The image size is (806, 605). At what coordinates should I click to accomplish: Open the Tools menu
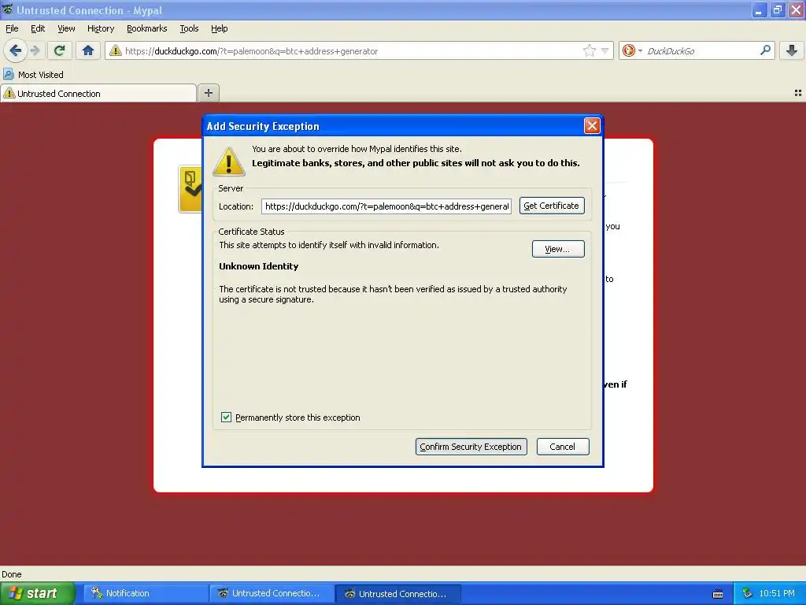(189, 29)
